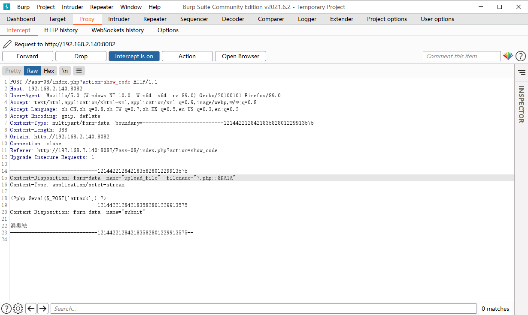Viewport: 528px width, 315px height.
Task: Select the Proxy tab
Action: [87, 19]
